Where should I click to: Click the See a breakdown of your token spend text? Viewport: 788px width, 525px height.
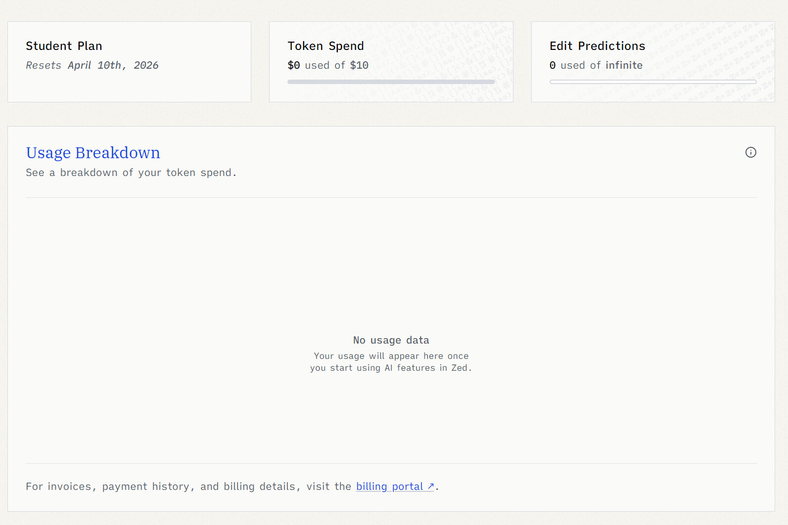pos(131,173)
